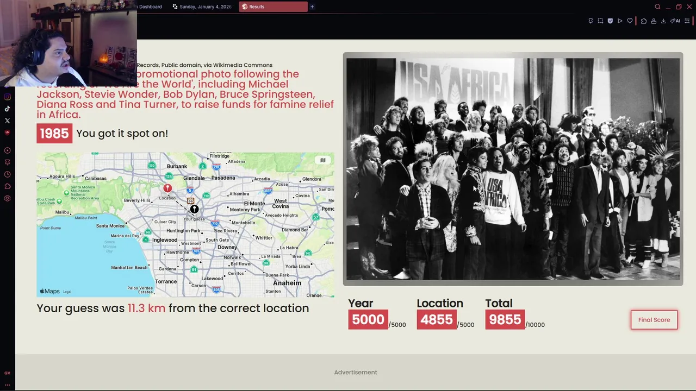
Task: Click the 1985 year badge
Action: click(x=54, y=134)
